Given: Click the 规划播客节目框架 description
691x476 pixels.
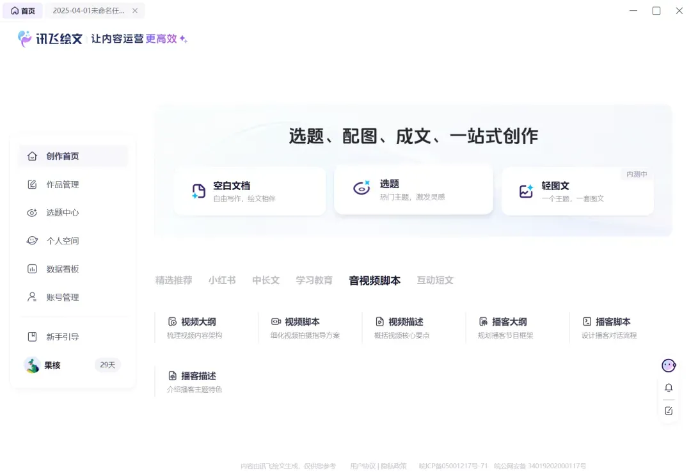Looking at the screenshot, I should click(505, 335).
